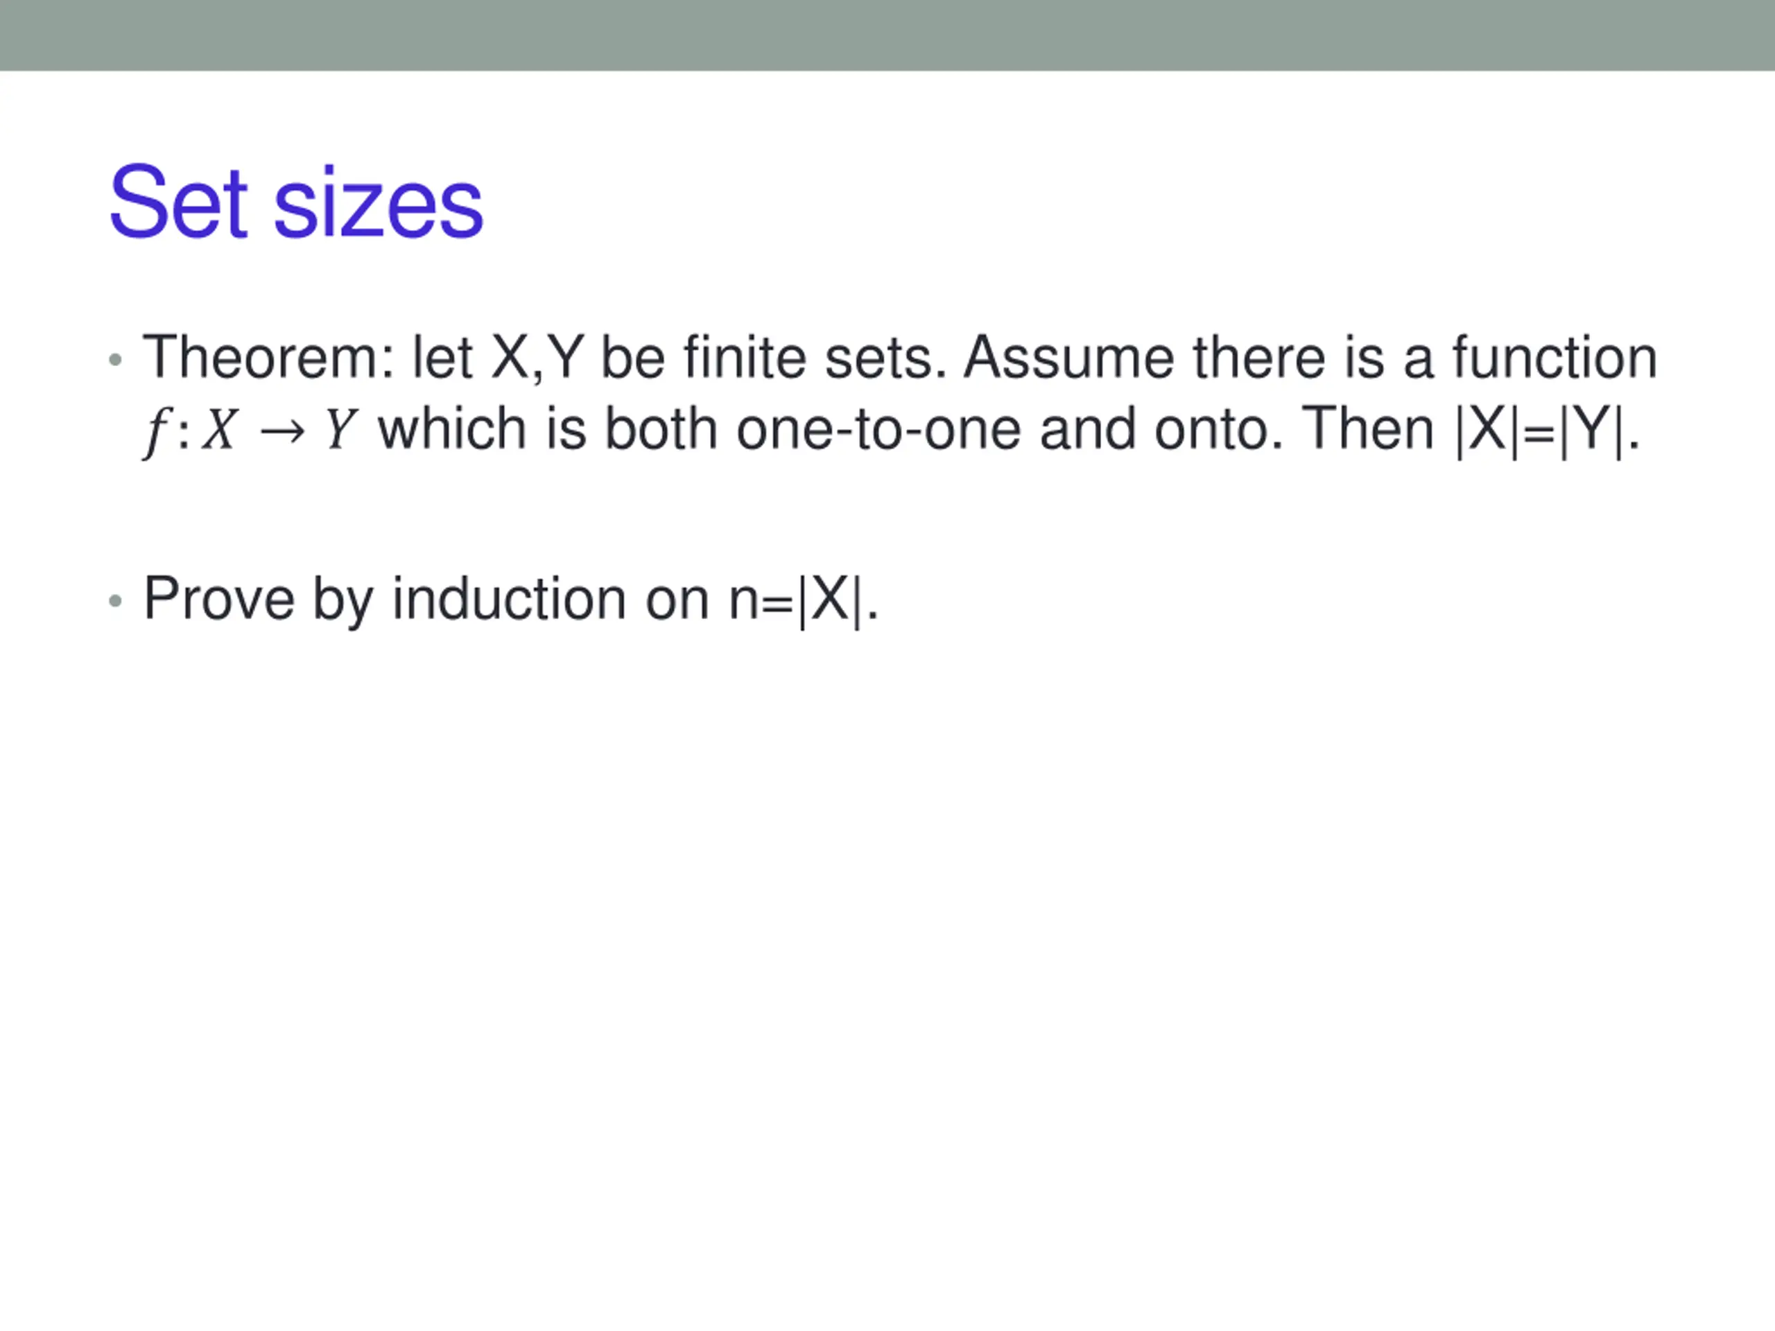Click the word 'which' after the formula
This screenshot has width=1775, height=1331.
[x=452, y=429]
